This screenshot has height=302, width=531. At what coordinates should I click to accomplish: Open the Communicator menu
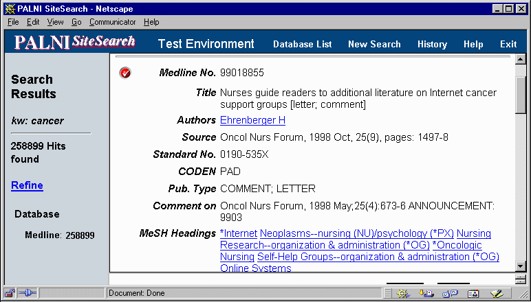(112, 22)
